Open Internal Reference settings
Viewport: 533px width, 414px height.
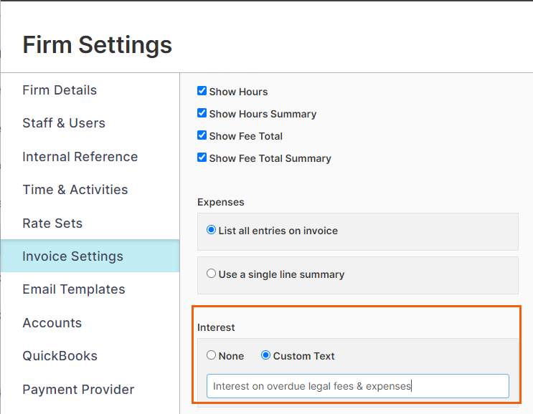coord(80,157)
